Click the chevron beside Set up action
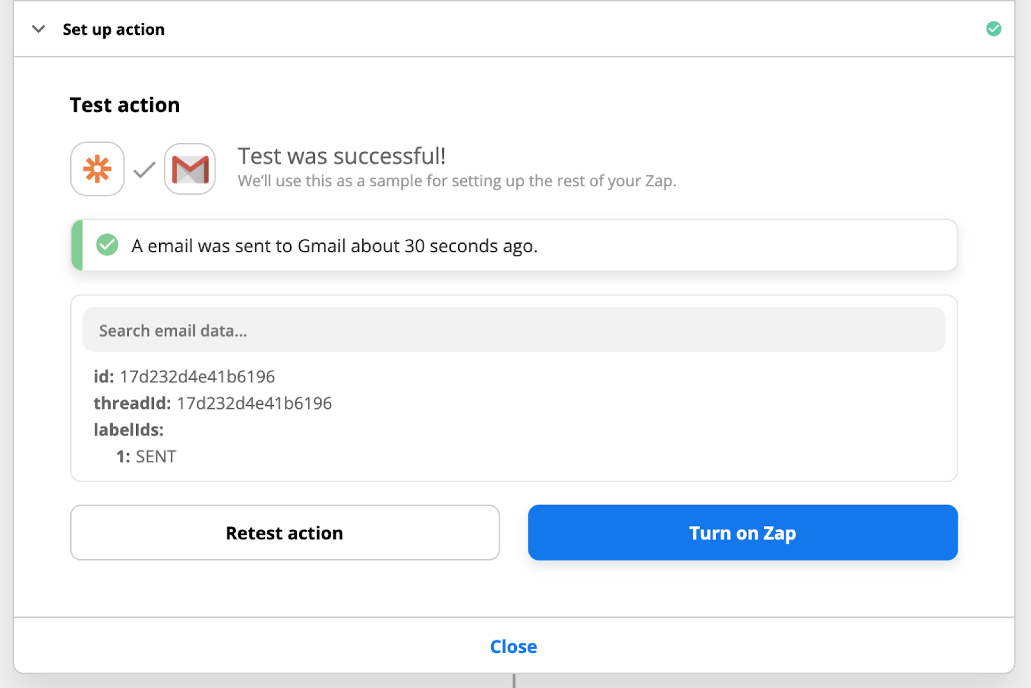This screenshot has height=688, width=1031. tap(39, 29)
